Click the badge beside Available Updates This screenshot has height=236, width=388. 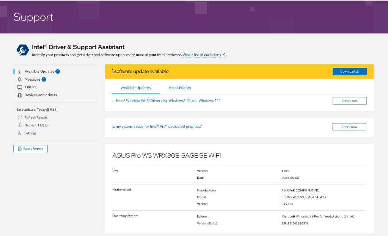click(58, 72)
